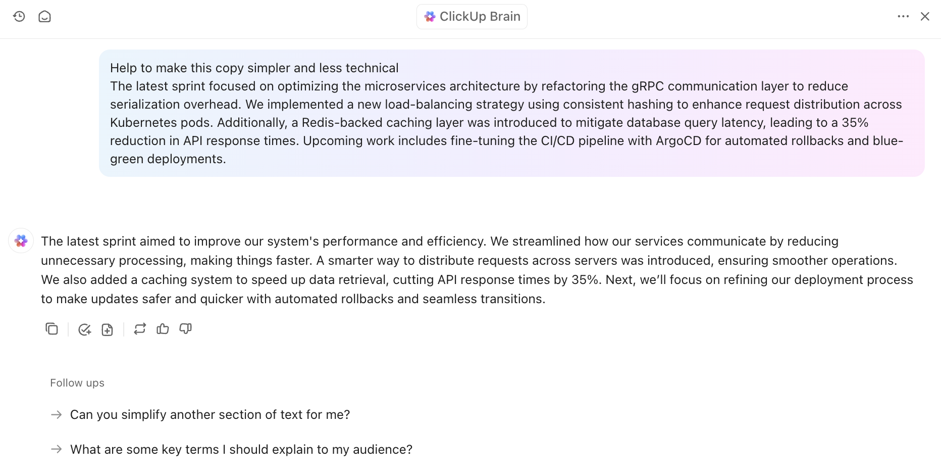The height and width of the screenshot is (476, 941).
Task: Give the response a thumbs down
Action: pyautogui.click(x=185, y=329)
